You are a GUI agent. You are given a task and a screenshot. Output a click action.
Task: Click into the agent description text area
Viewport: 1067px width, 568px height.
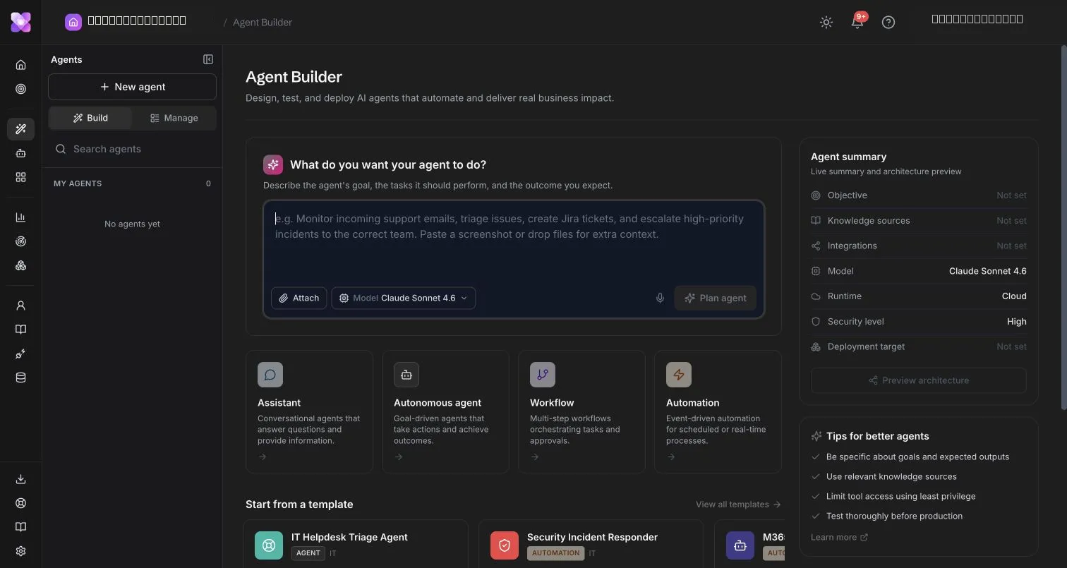514,243
